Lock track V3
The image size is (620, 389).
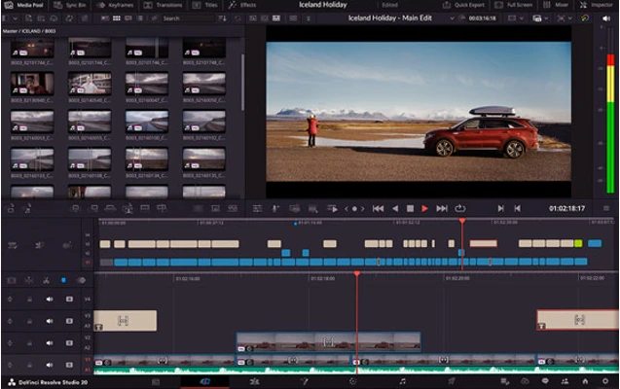[29, 321]
